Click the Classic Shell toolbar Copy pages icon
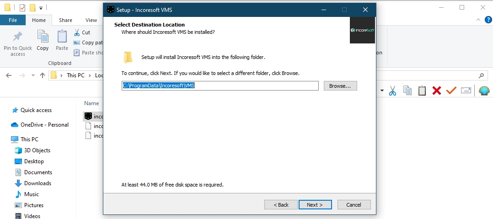Viewport: 493px width, 219px height. coord(407,91)
